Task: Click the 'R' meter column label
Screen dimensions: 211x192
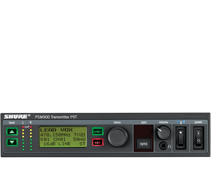Action: pos(31,123)
